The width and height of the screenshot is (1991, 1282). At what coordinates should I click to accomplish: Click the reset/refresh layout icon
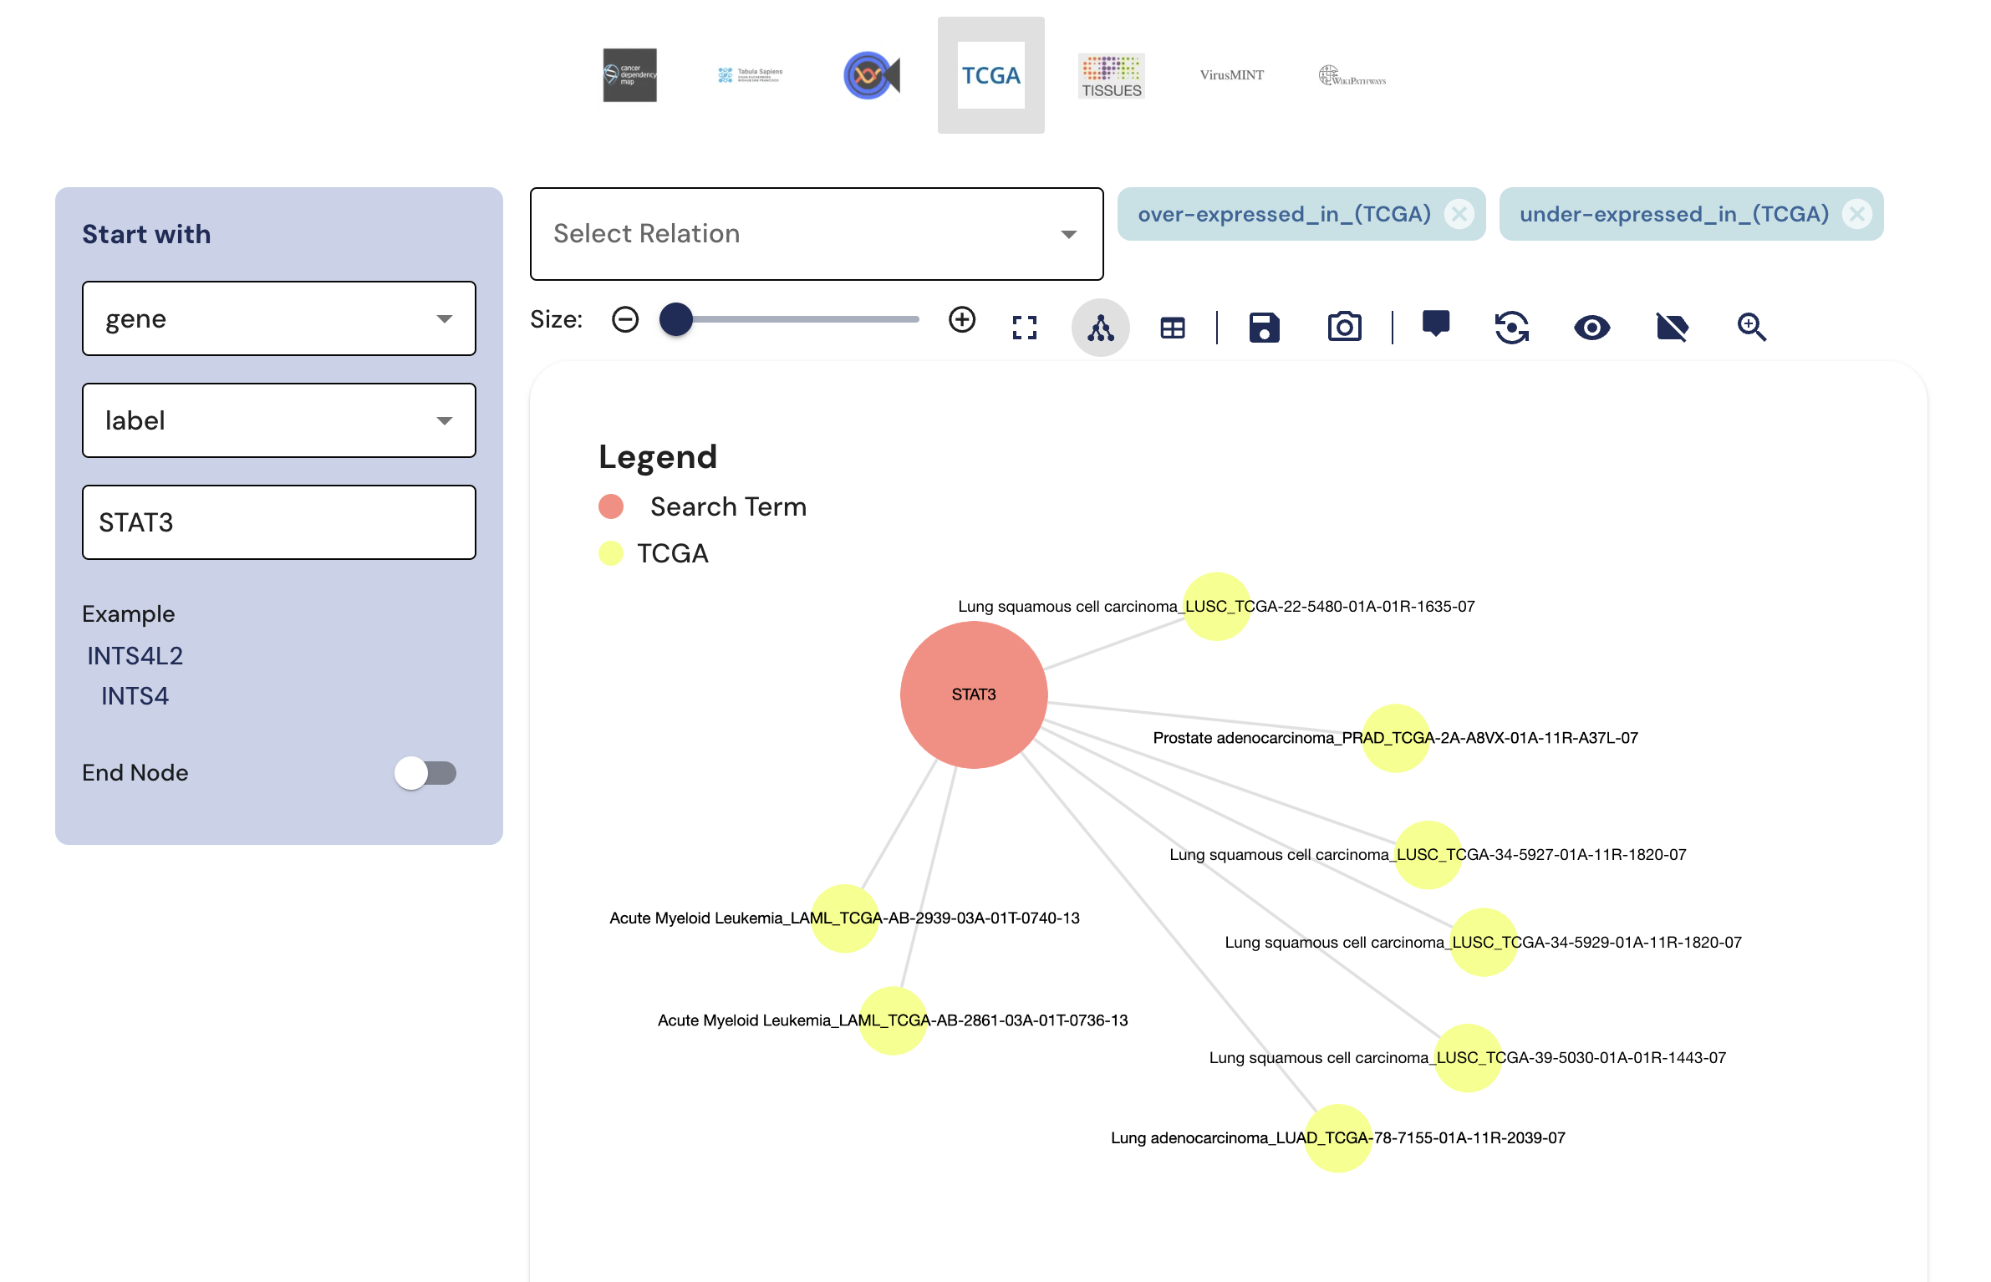point(1512,323)
